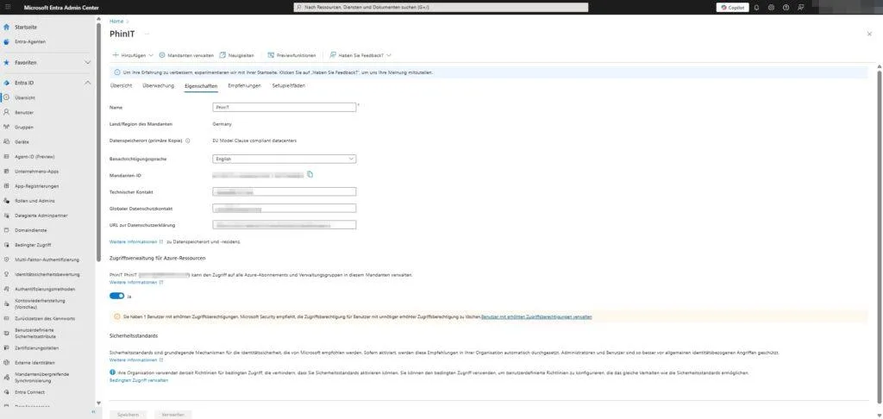Open the notifications bell in the header
Viewport: 883px width, 419px height.
point(756,7)
